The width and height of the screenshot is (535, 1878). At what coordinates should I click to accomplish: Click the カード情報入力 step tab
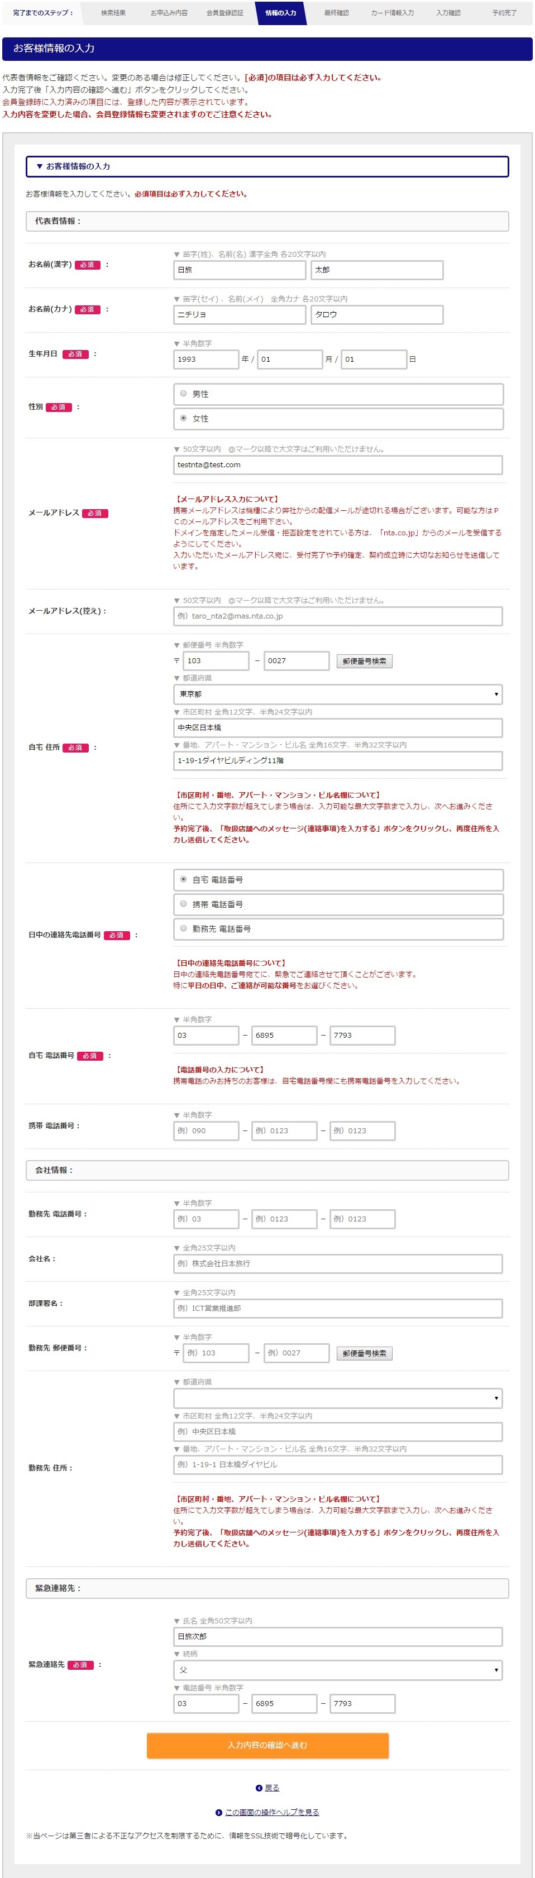coord(391,13)
